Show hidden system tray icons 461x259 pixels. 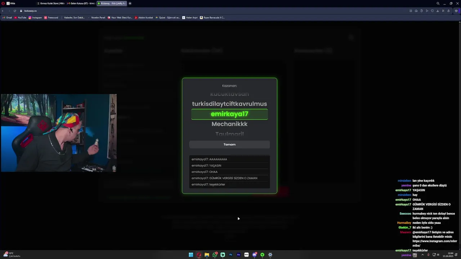click(x=422, y=255)
